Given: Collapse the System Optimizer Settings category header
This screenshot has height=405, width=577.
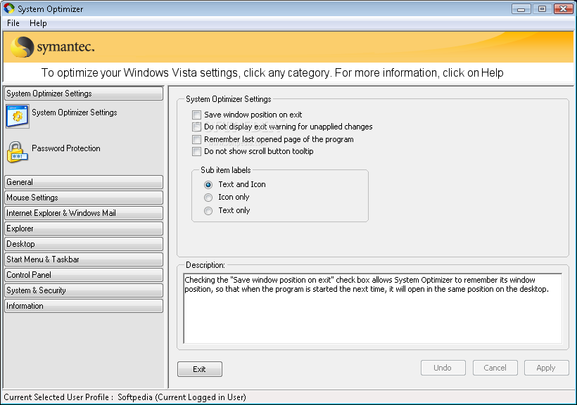Looking at the screenshot, I should (x=84, y=94).
